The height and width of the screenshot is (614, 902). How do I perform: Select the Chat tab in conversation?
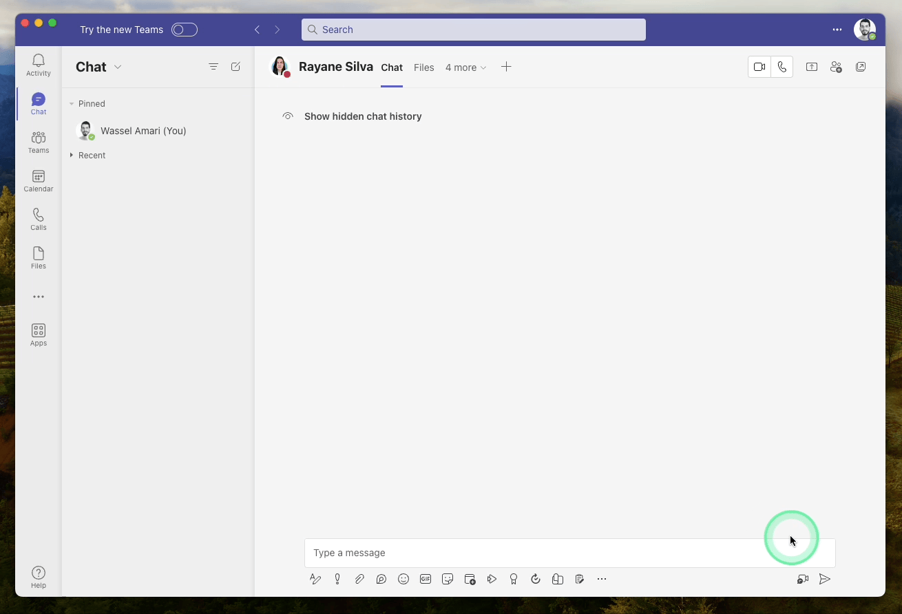point(392,67)
